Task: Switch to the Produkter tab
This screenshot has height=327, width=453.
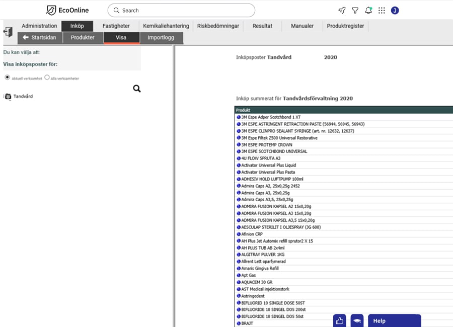Action: 83,38
